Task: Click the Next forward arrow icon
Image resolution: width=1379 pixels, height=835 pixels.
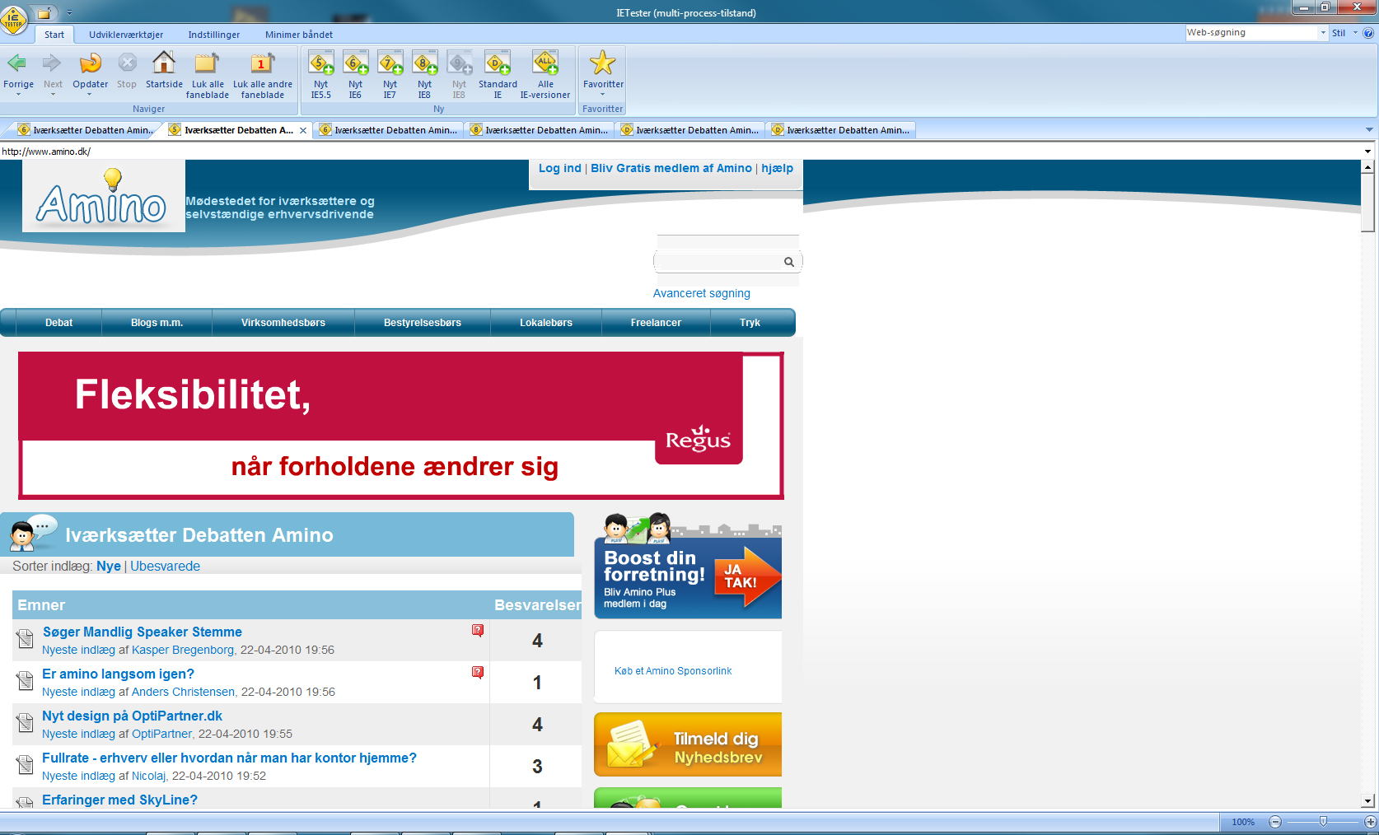Action: [x=52, y=63]
